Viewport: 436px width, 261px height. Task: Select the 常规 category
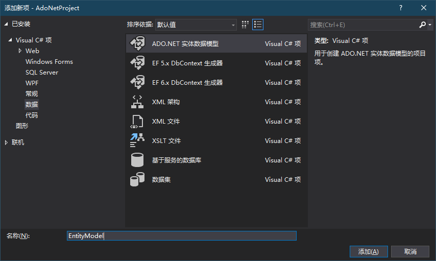pos(32,94)
